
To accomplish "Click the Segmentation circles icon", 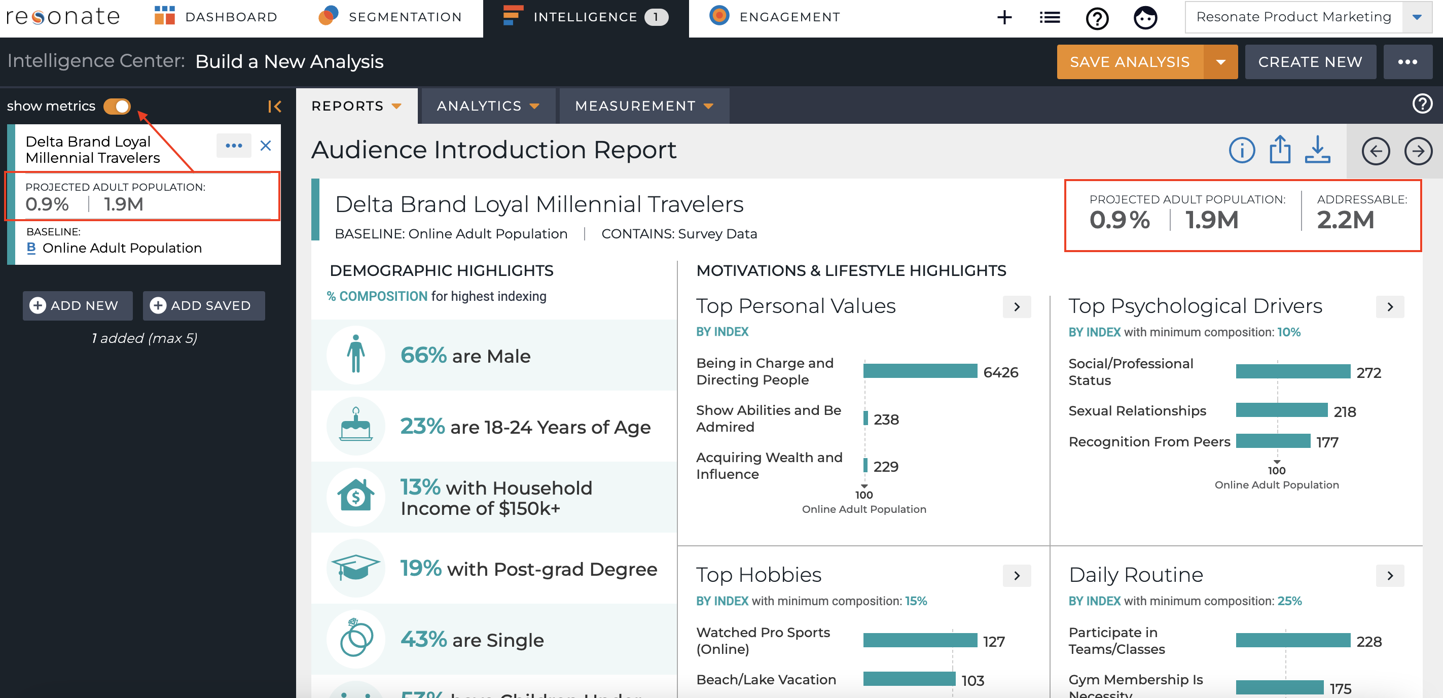I will pos(328,16).
